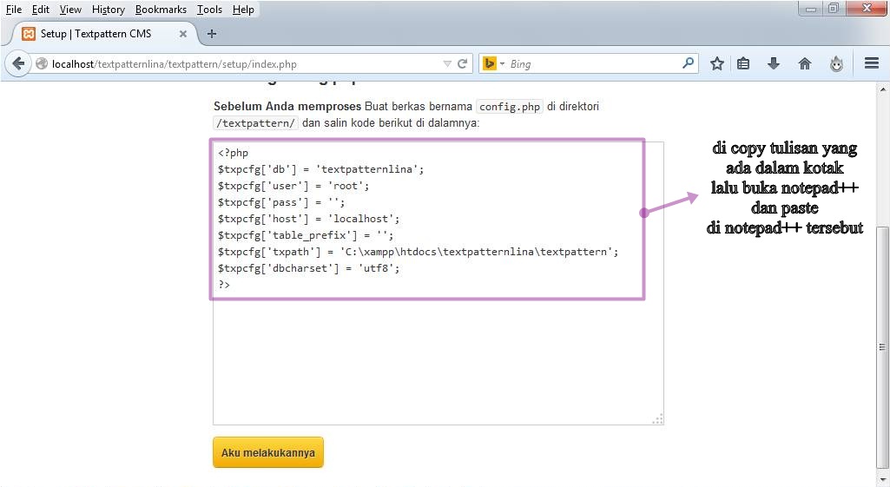This screenshot has height=487, width=890.
Task: Open the History menu
Action: pyautogui.click(x=109, y=10)
